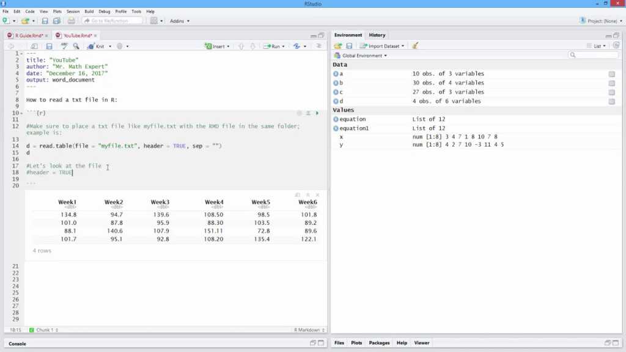Expand data object c details
Viewport: 626px width, 352px height.
336,92
